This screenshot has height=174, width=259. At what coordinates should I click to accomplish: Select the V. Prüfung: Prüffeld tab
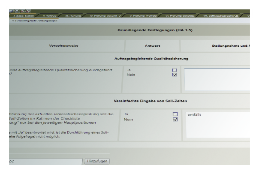click(x=143, y=16)
